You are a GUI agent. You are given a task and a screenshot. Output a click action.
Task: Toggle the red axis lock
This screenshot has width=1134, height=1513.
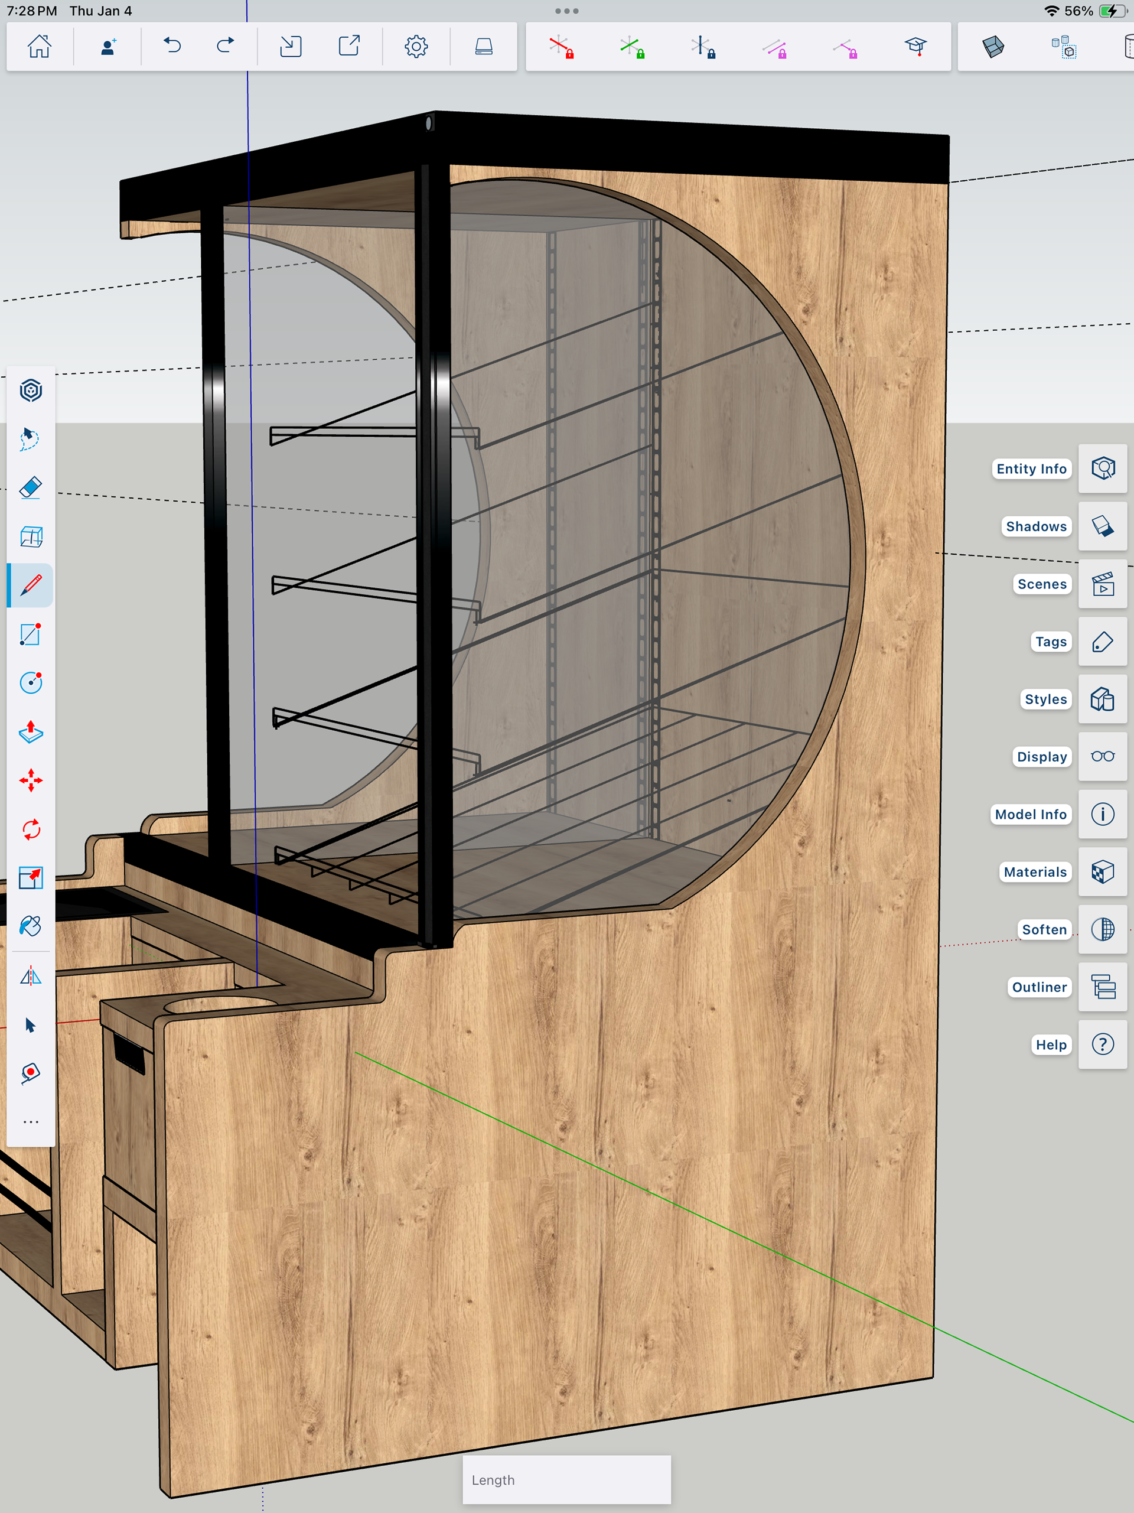tap(562, 47)
